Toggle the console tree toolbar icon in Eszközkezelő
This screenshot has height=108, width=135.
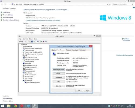click(x=25, y=42)
